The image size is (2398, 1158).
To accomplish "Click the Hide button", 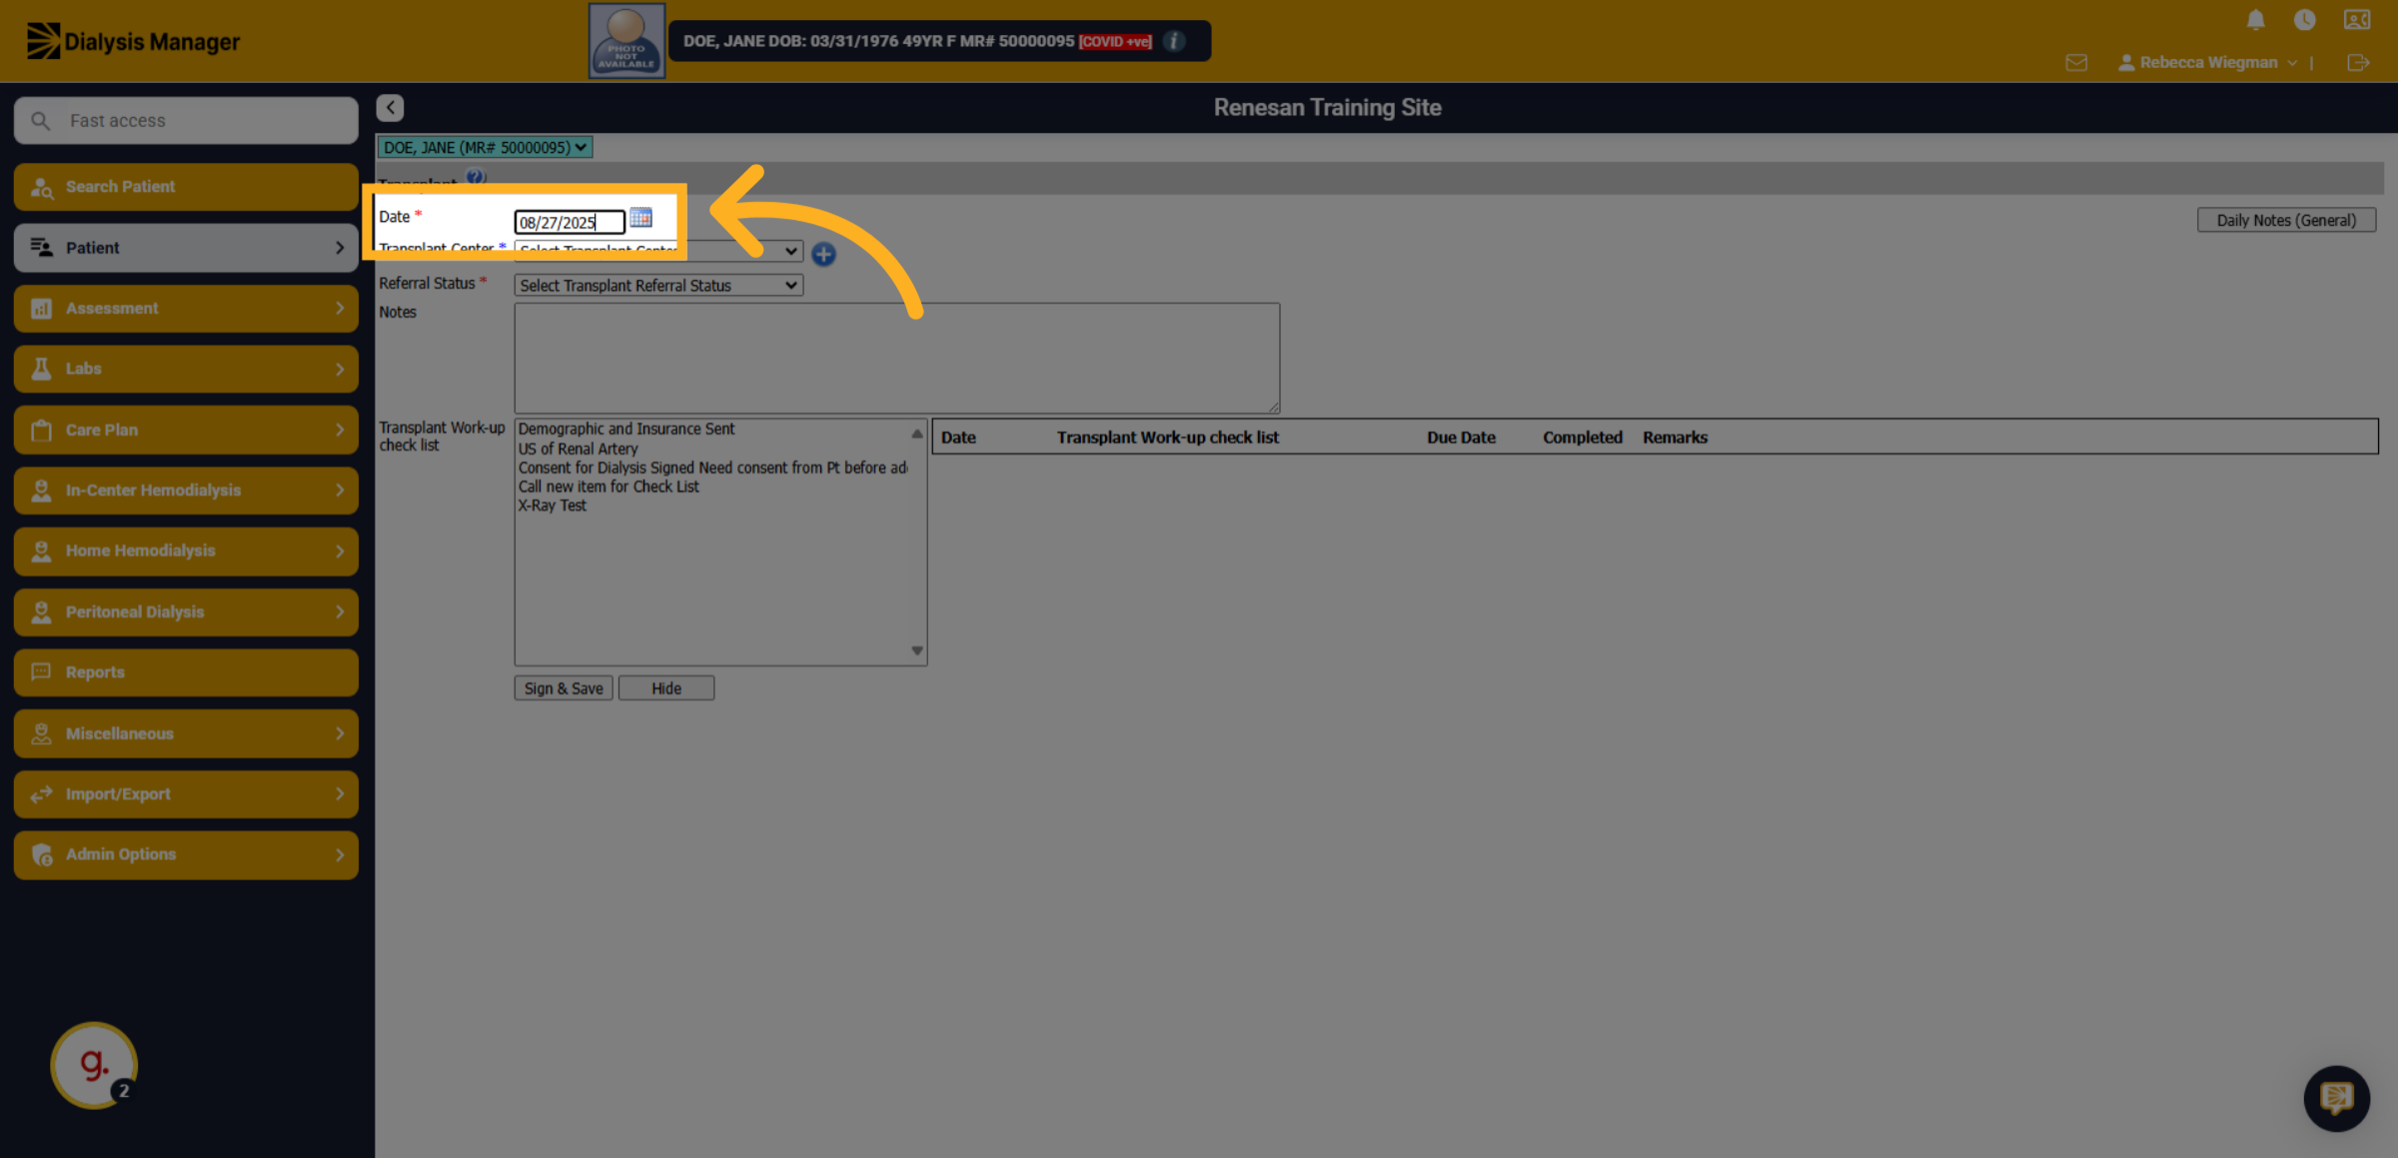I will tap(666, 688).
